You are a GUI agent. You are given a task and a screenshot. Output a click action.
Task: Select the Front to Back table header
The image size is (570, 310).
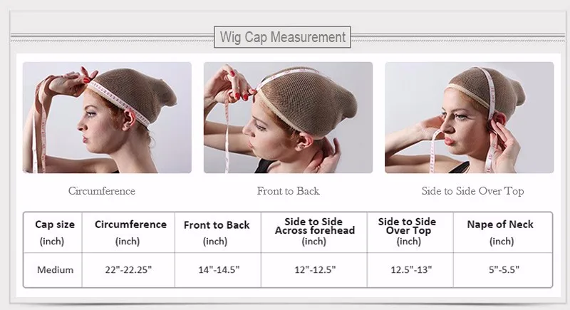218,232
